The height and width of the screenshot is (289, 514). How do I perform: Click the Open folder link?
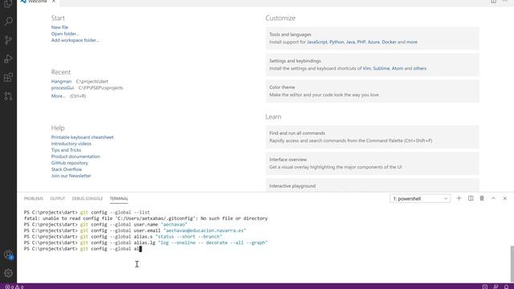(x=65, y=34)
